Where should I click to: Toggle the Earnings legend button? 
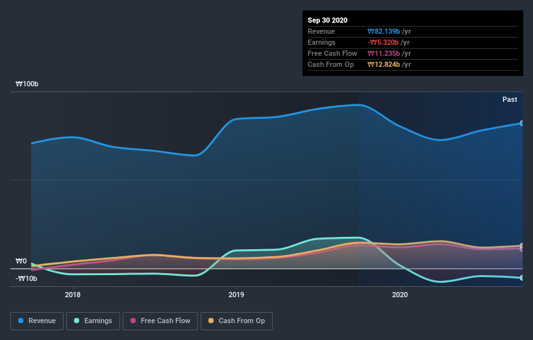93,321
